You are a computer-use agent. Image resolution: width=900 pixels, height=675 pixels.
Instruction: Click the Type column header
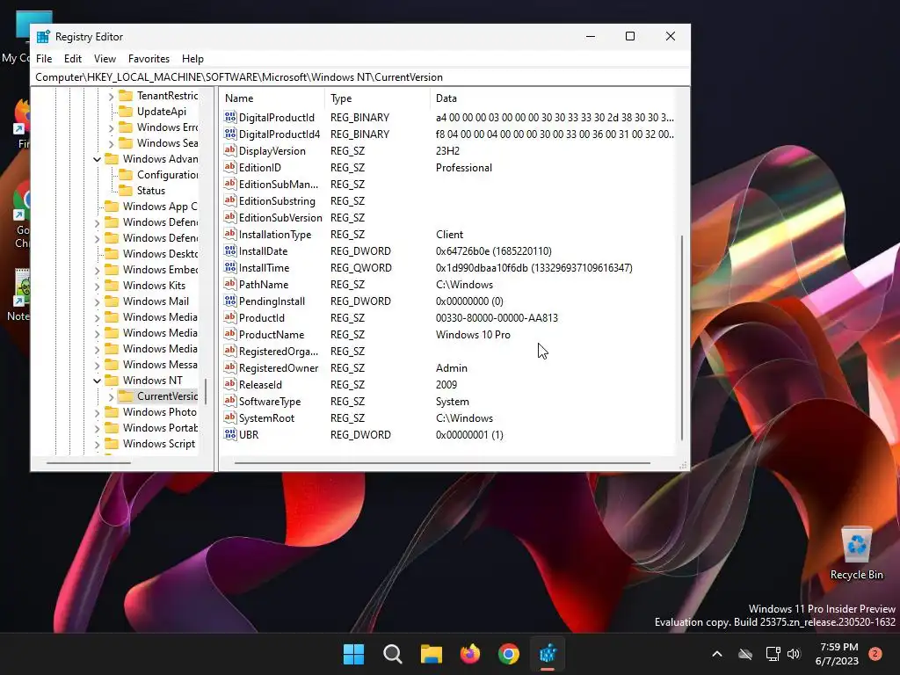378,98
